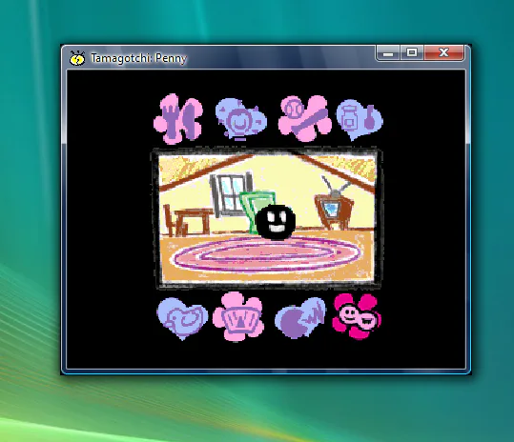Toggle the lightbulb lights icon

(241, 119)
